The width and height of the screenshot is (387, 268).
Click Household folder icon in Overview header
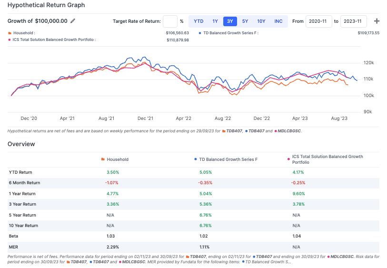(x=103, y=159)
